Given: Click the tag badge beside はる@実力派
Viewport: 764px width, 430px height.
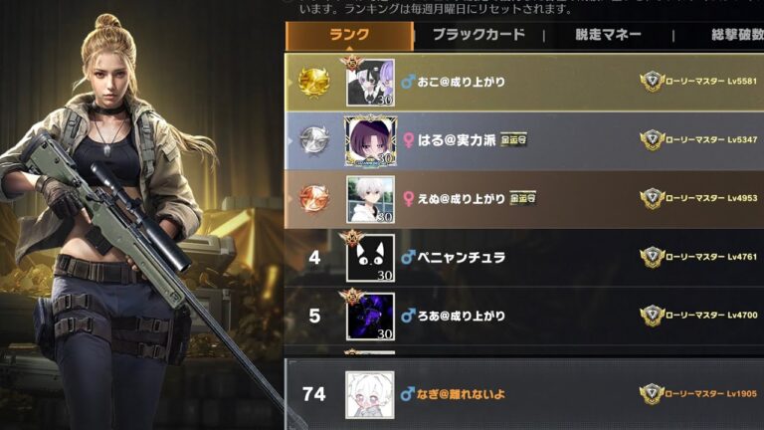Looking at the screenshot, I should point(513,140).
